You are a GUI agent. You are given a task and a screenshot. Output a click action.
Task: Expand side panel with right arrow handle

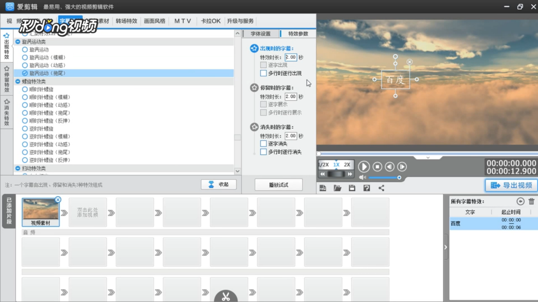(446, 247)
